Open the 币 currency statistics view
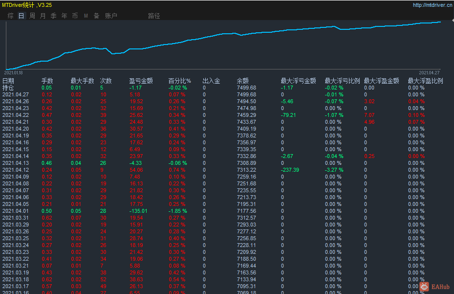Image resolution: width=454 pixels, height=294 pixels. pos(75,15)
